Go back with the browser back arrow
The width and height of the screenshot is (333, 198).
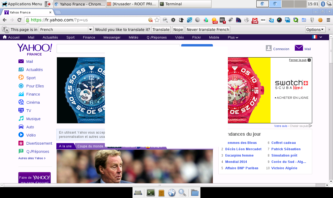tap(4, 20)
